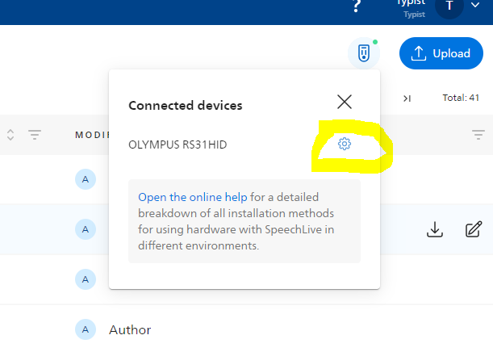
Task: Click the MODIF column header
Action: tap(92, 135)
